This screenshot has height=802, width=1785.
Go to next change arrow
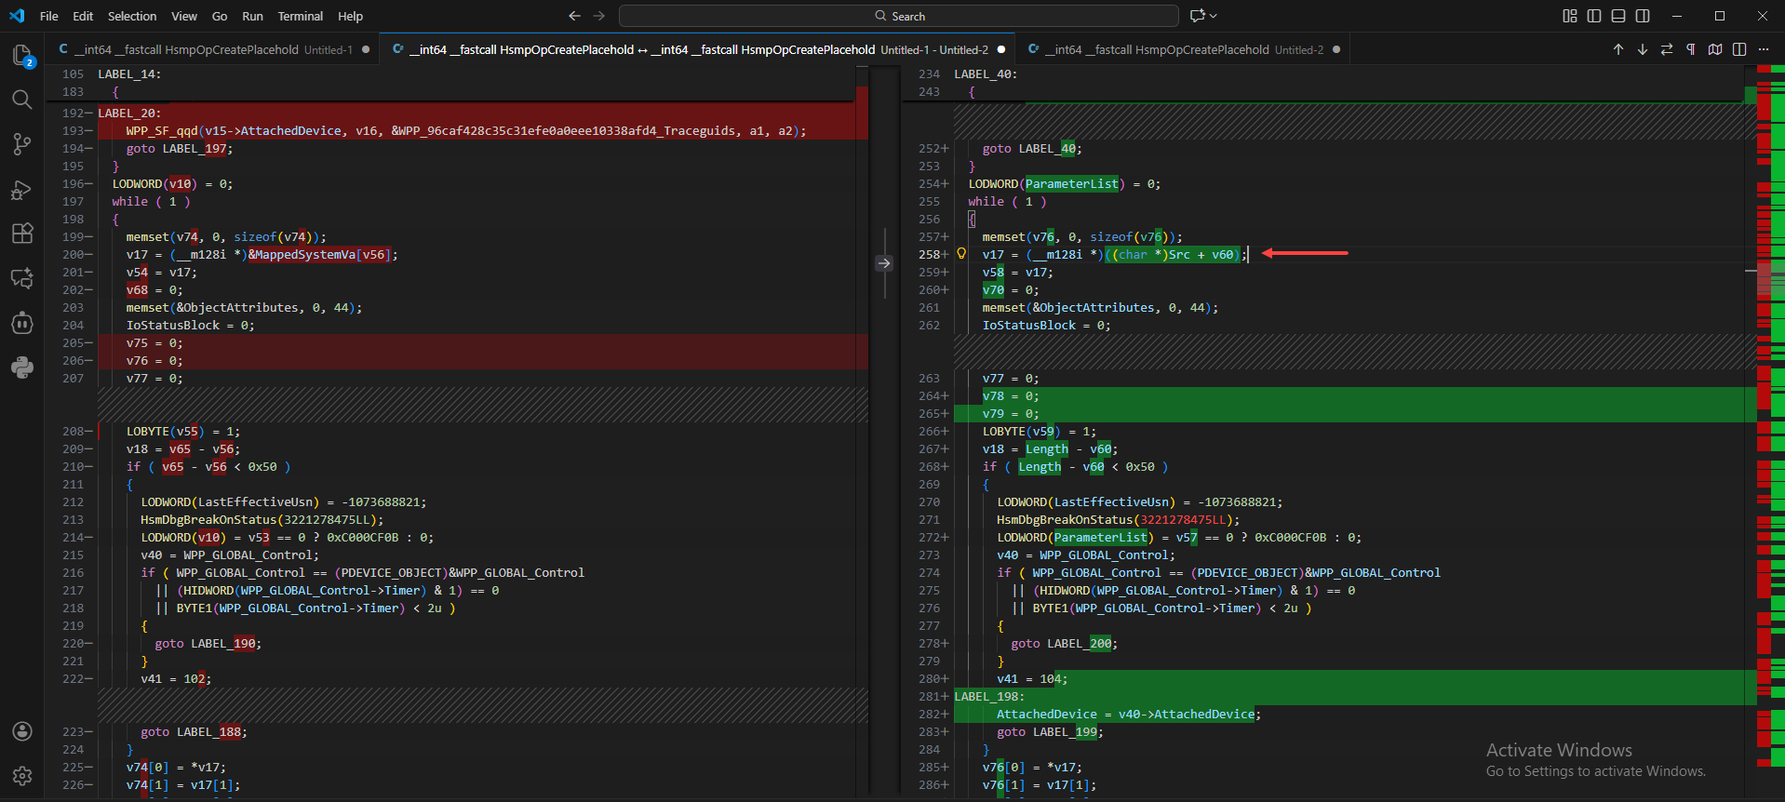pyautogui.click(x=1643, y=49)
